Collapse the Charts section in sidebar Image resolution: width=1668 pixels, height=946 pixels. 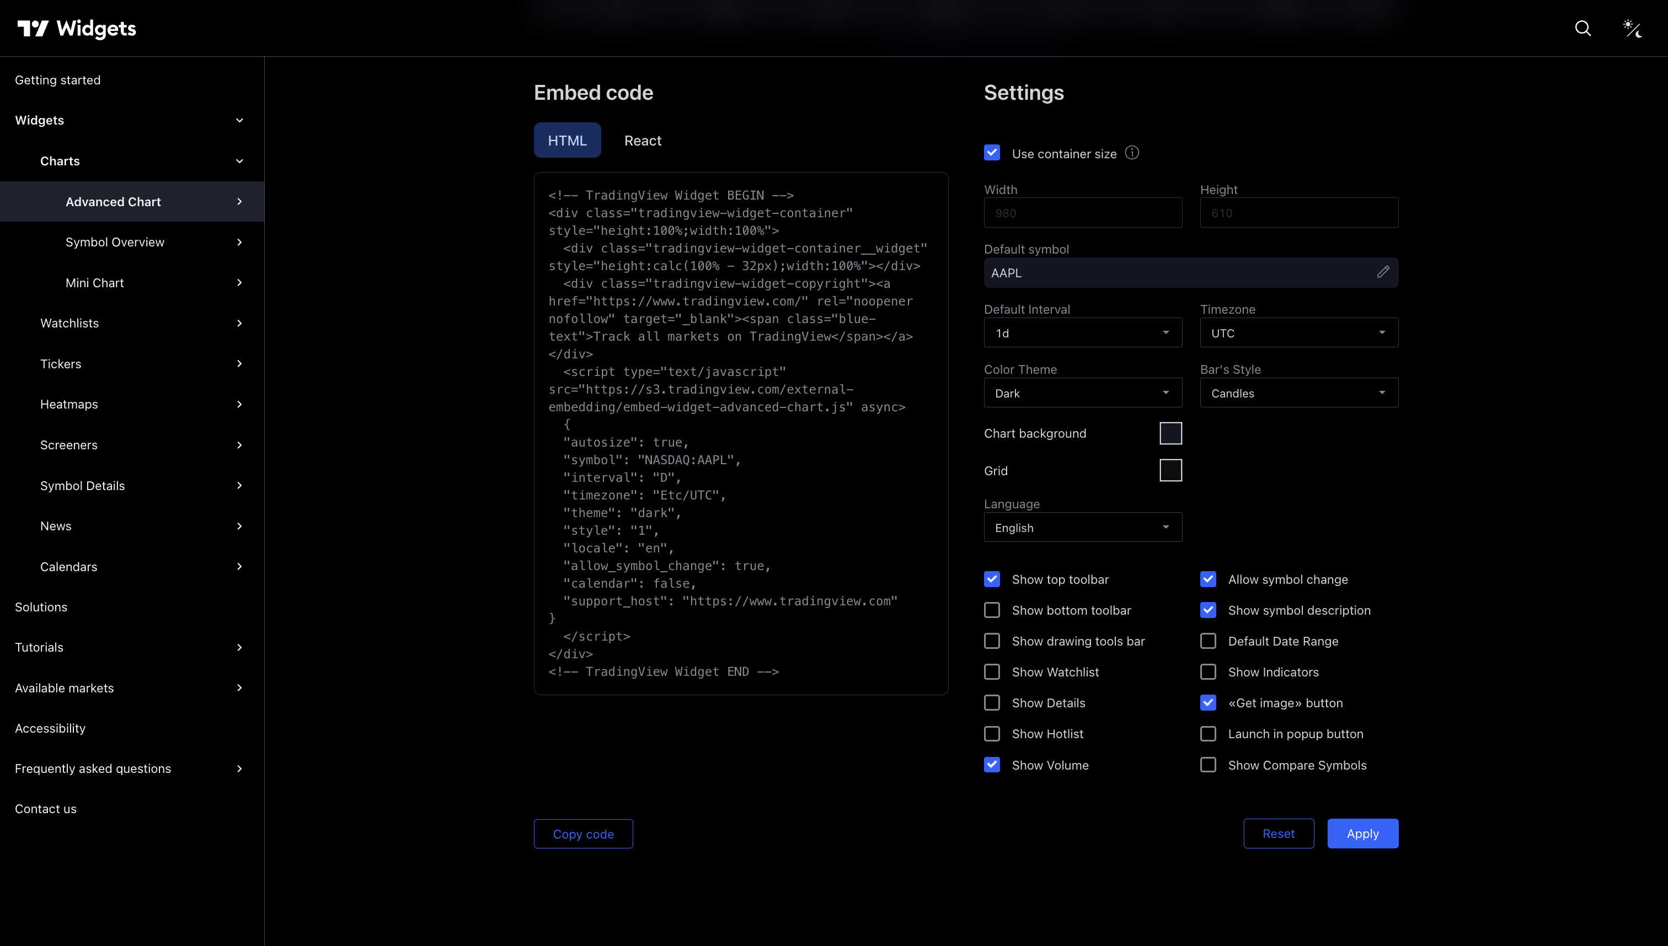239,161
